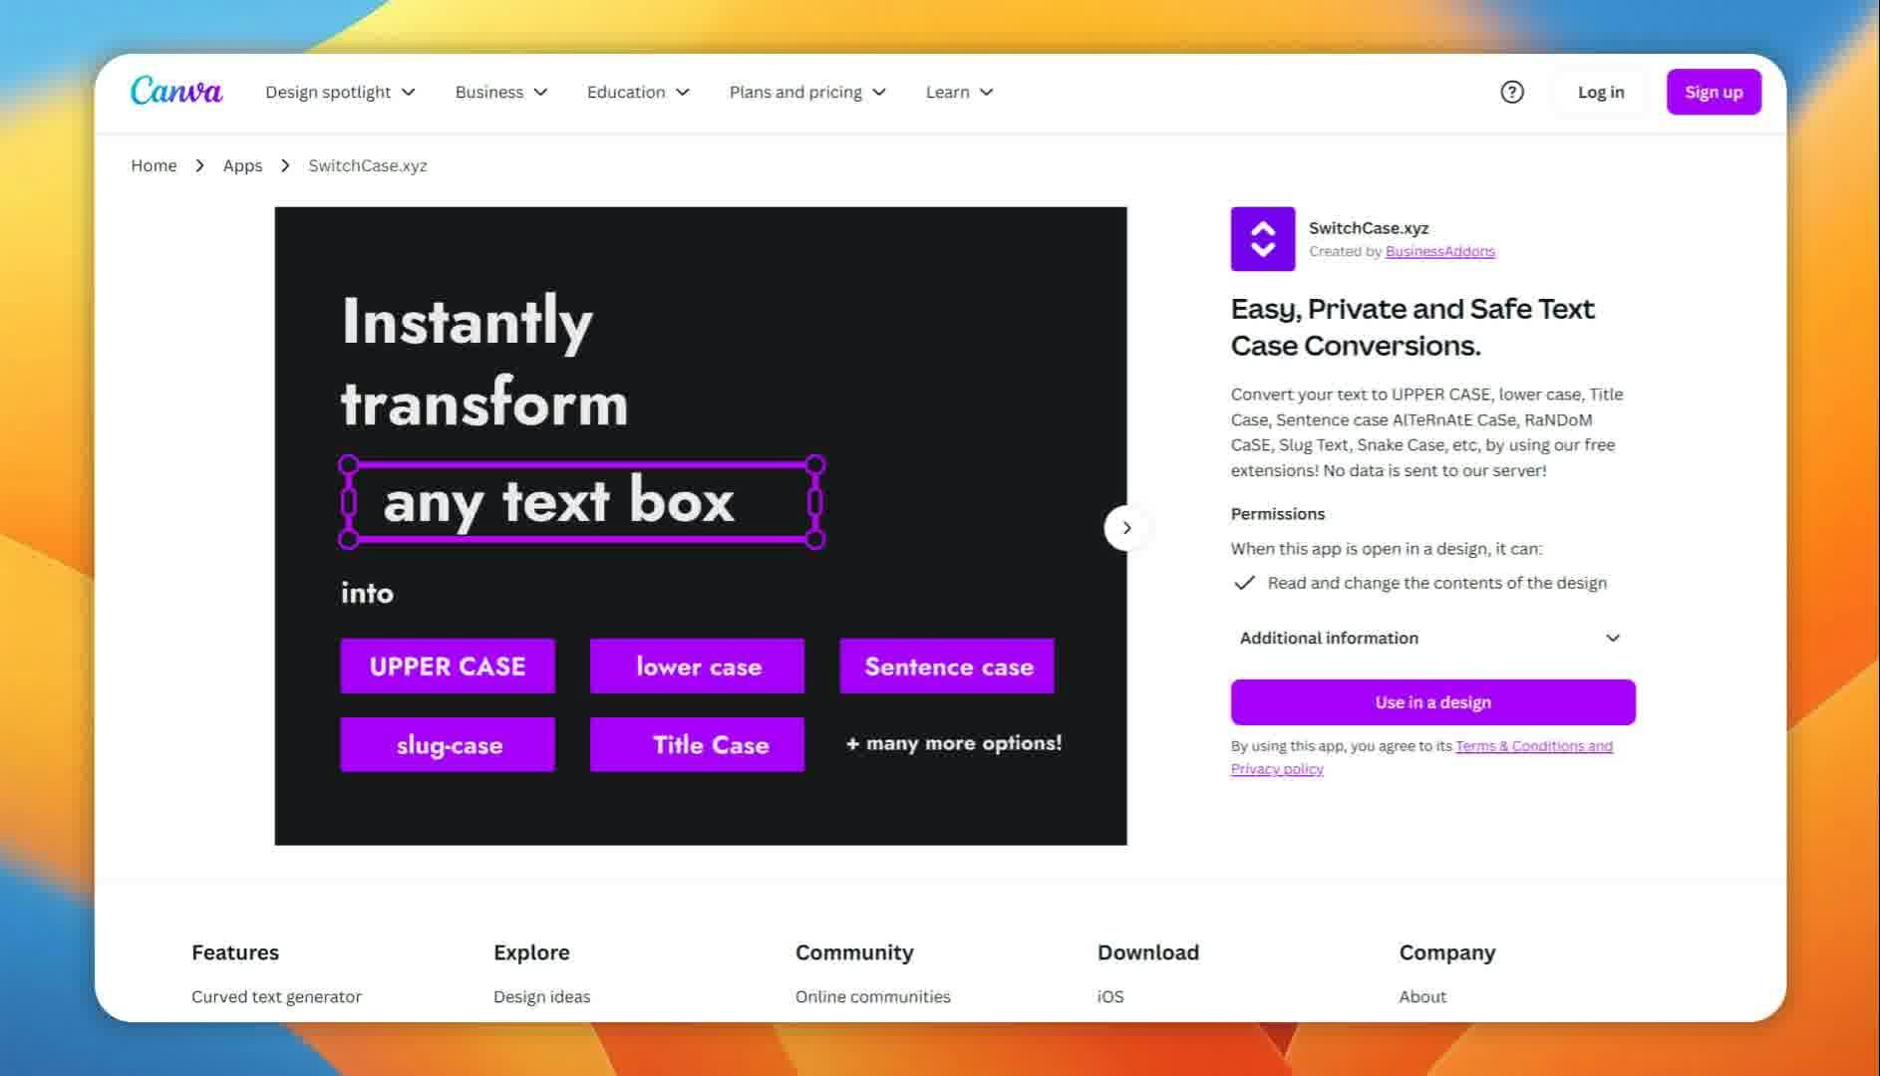Go to Apps breadcrumb
Image resolution: width=1880 pixels, height=1076 pixels.
tap(242, 165)
